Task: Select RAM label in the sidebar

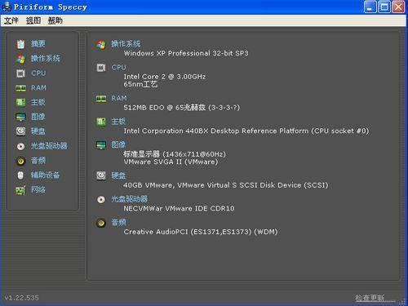Action: pyautogui.click(x=38, y=88)
